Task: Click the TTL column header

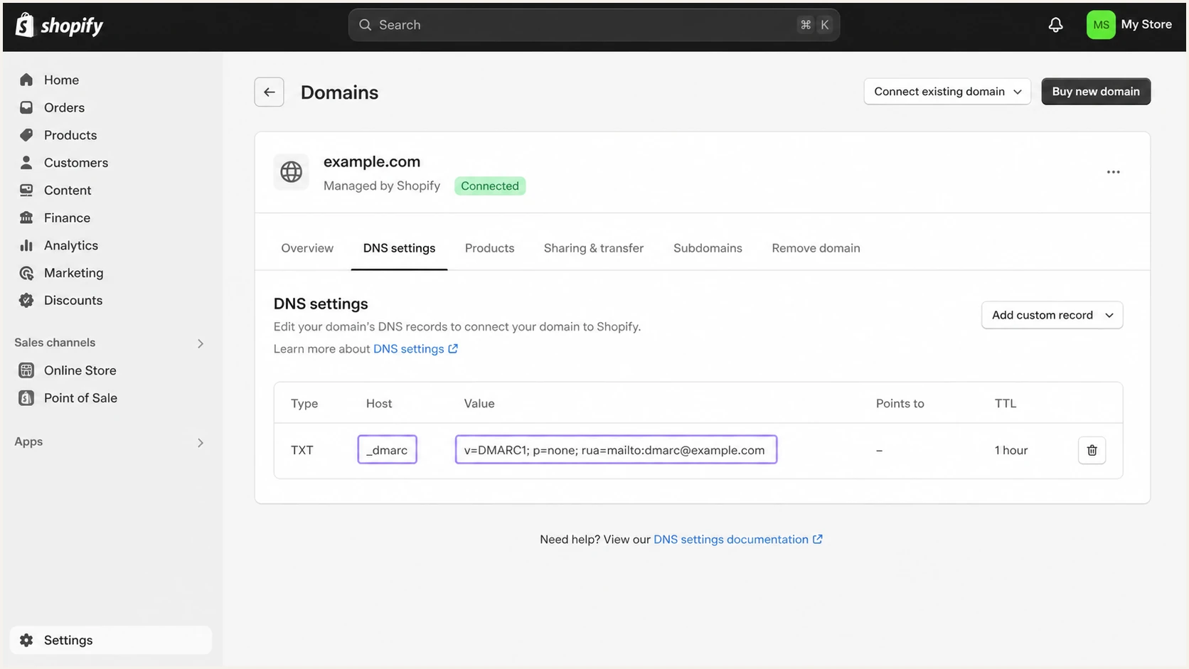Action: 1006,403
